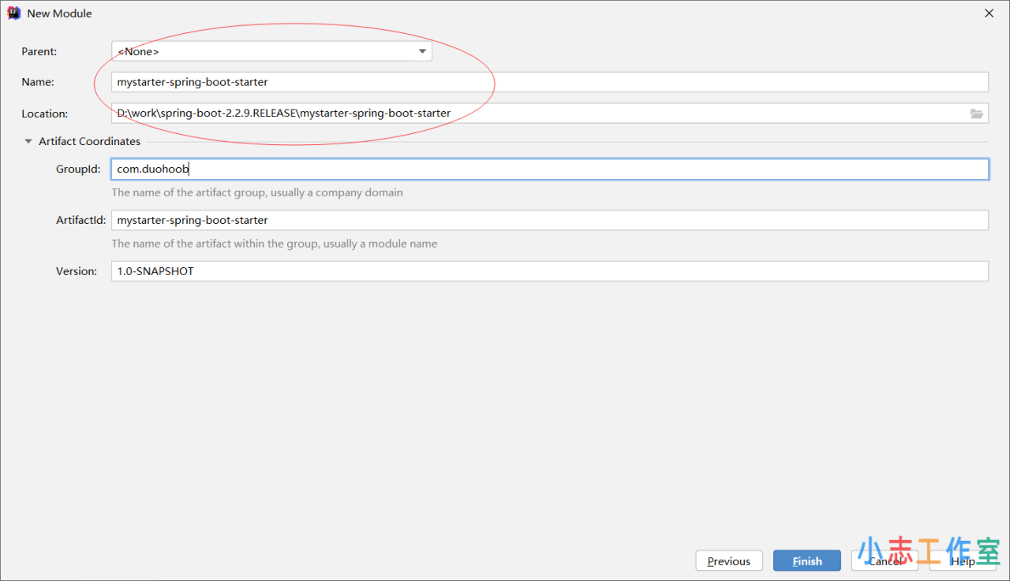Select the Version field with 1.0-SNAPSHOT
This screenshot has width=1010, height=581.
[549, 271]
